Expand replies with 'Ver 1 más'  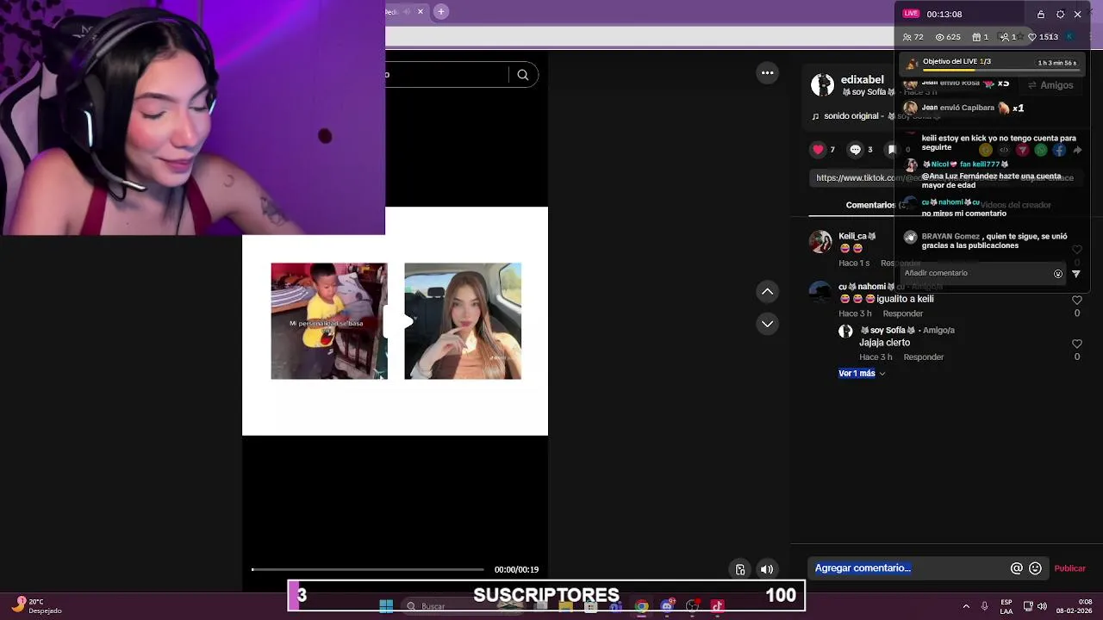tap(862, 374)
